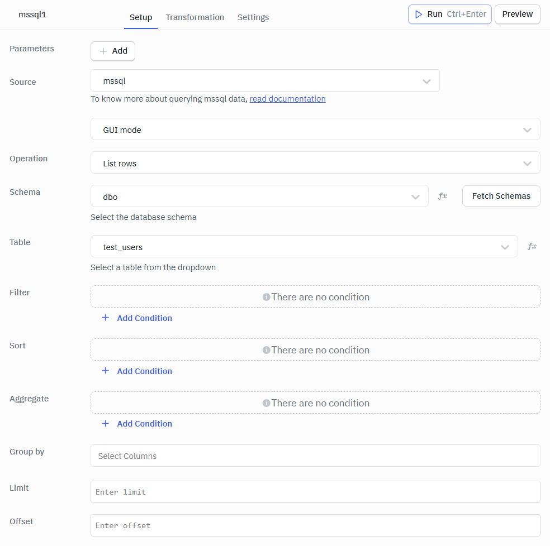Click the query name mssql1
This screenshot has height=546, width=550.
(x=32, y=15)
